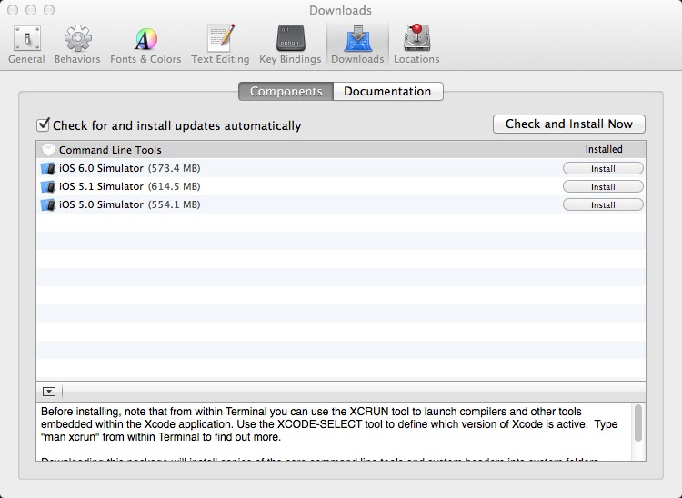
Task: Click the 554.1 MB size text
Action: point(174,204)
